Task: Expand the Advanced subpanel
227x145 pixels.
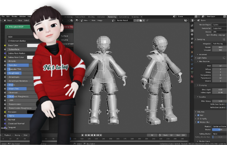Action: (x=198, y=54)
